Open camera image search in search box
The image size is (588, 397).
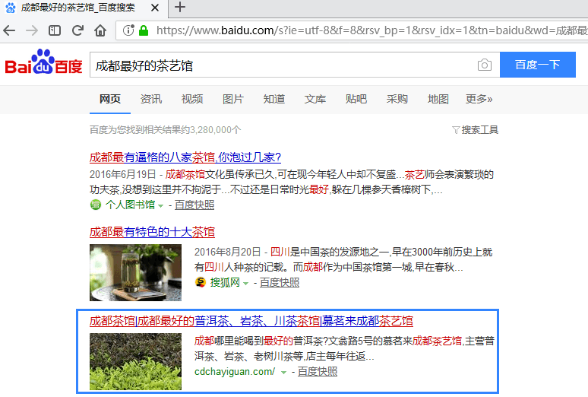485,65
